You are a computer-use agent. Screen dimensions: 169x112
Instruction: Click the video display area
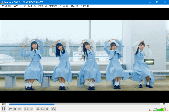[x=84, y=55]
